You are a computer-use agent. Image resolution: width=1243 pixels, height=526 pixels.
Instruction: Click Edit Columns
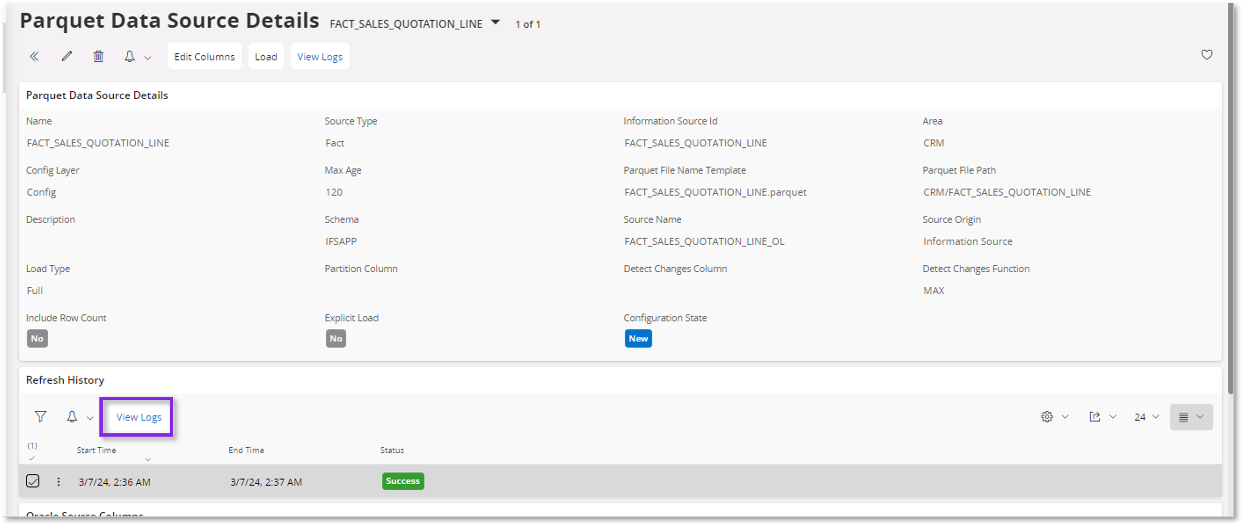204,56
